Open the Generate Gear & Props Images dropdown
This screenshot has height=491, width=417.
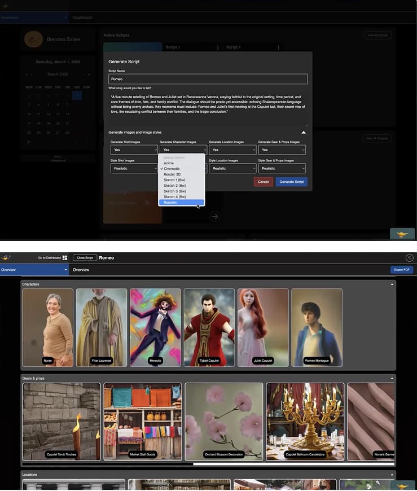tap(282, 150)
